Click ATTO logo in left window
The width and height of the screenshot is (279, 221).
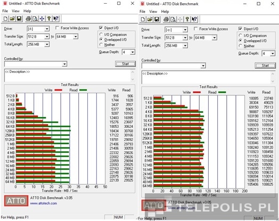(x=16, y=201)
